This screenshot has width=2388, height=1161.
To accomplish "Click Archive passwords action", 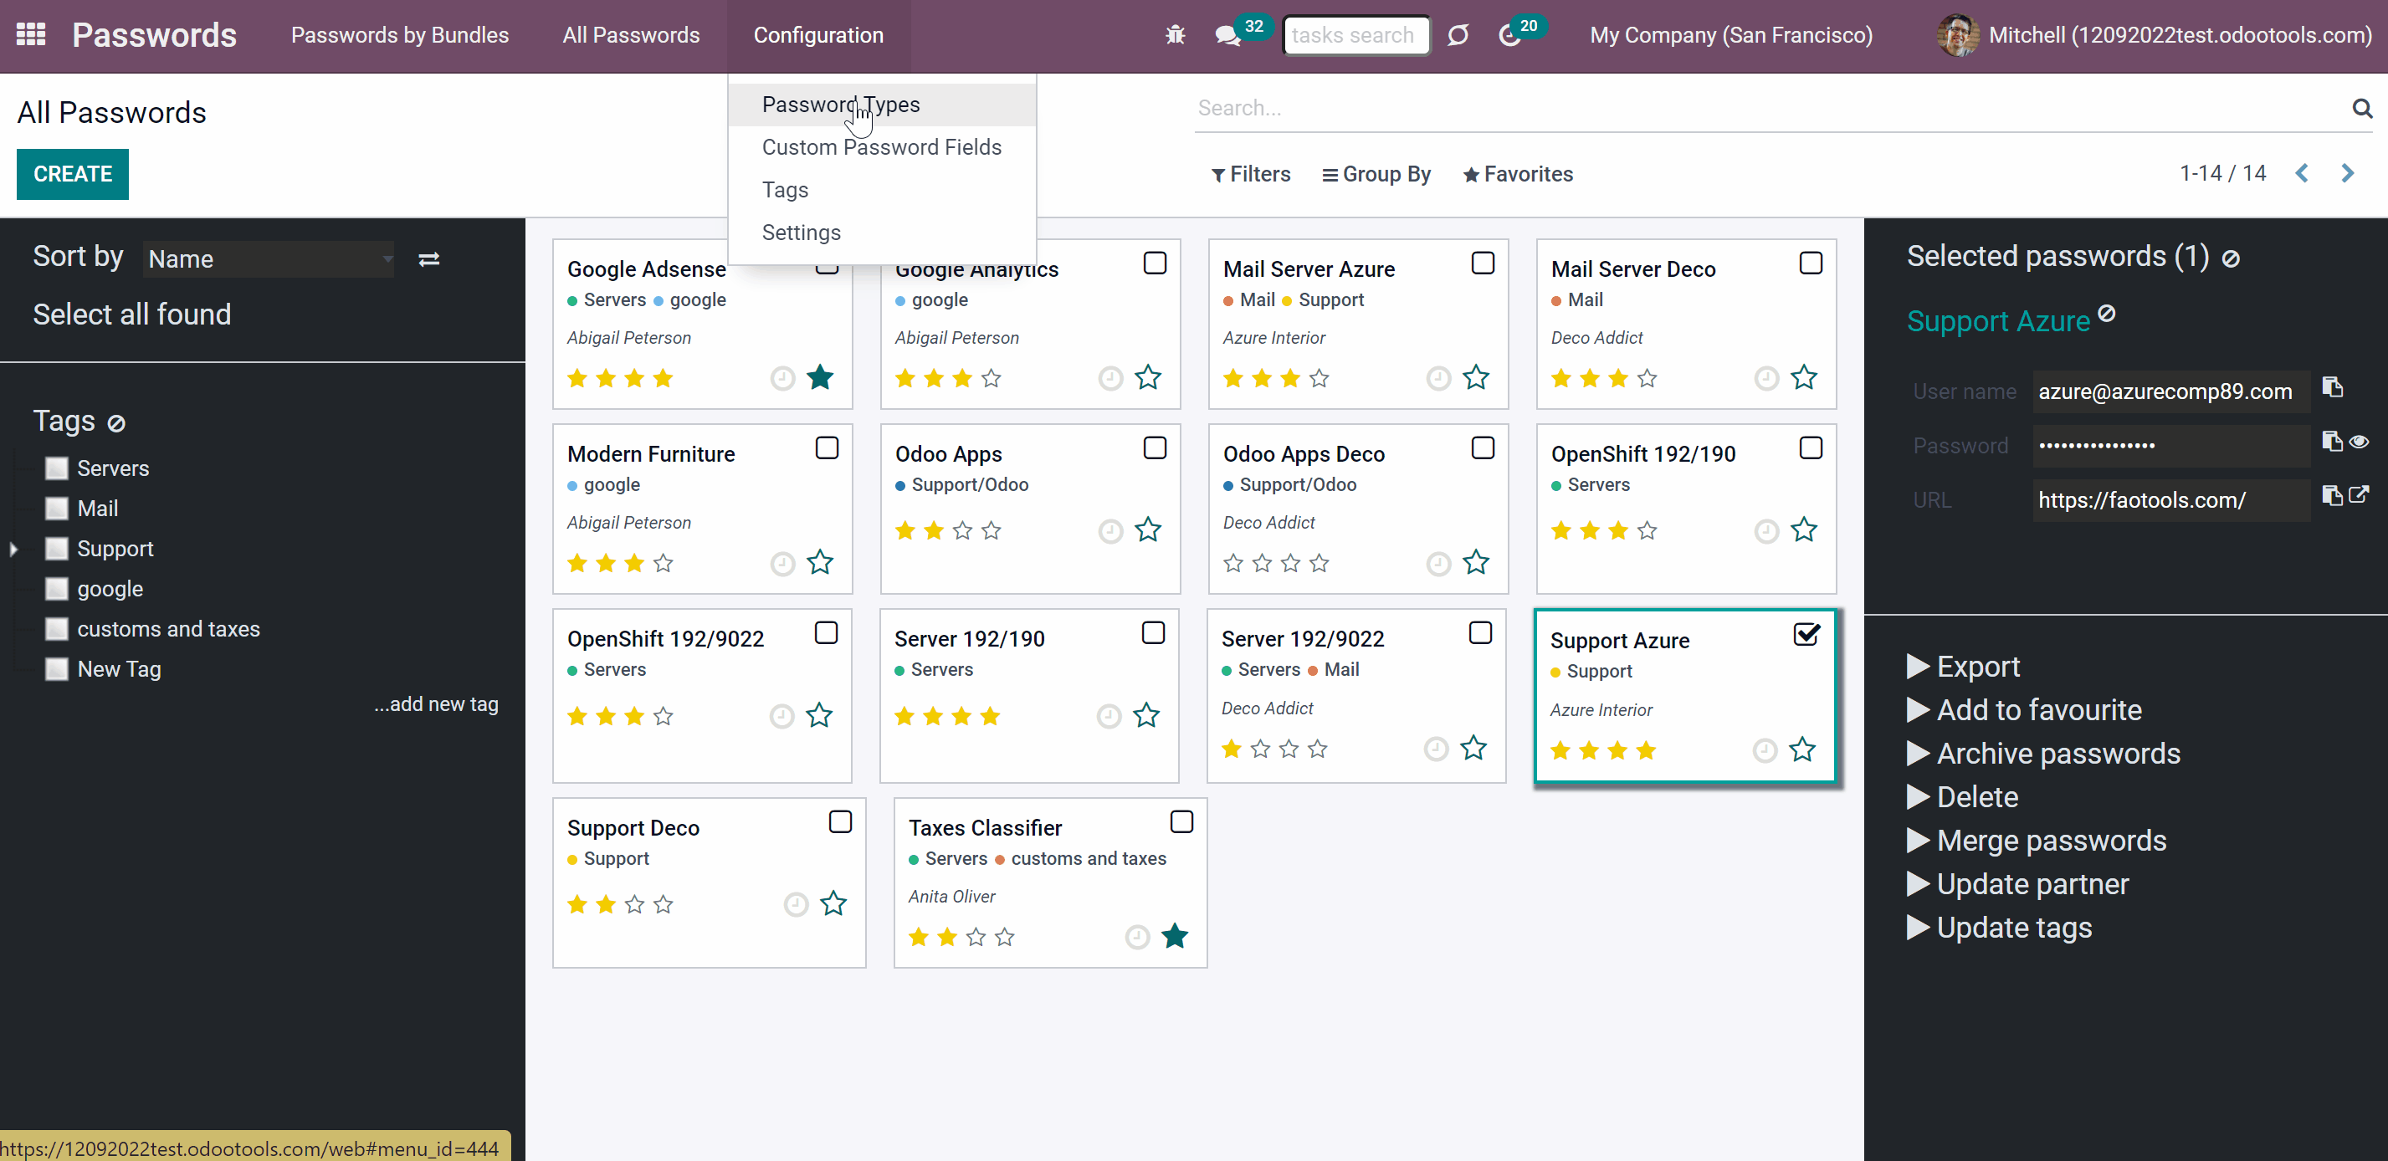I will click(x=2043, y=754).
